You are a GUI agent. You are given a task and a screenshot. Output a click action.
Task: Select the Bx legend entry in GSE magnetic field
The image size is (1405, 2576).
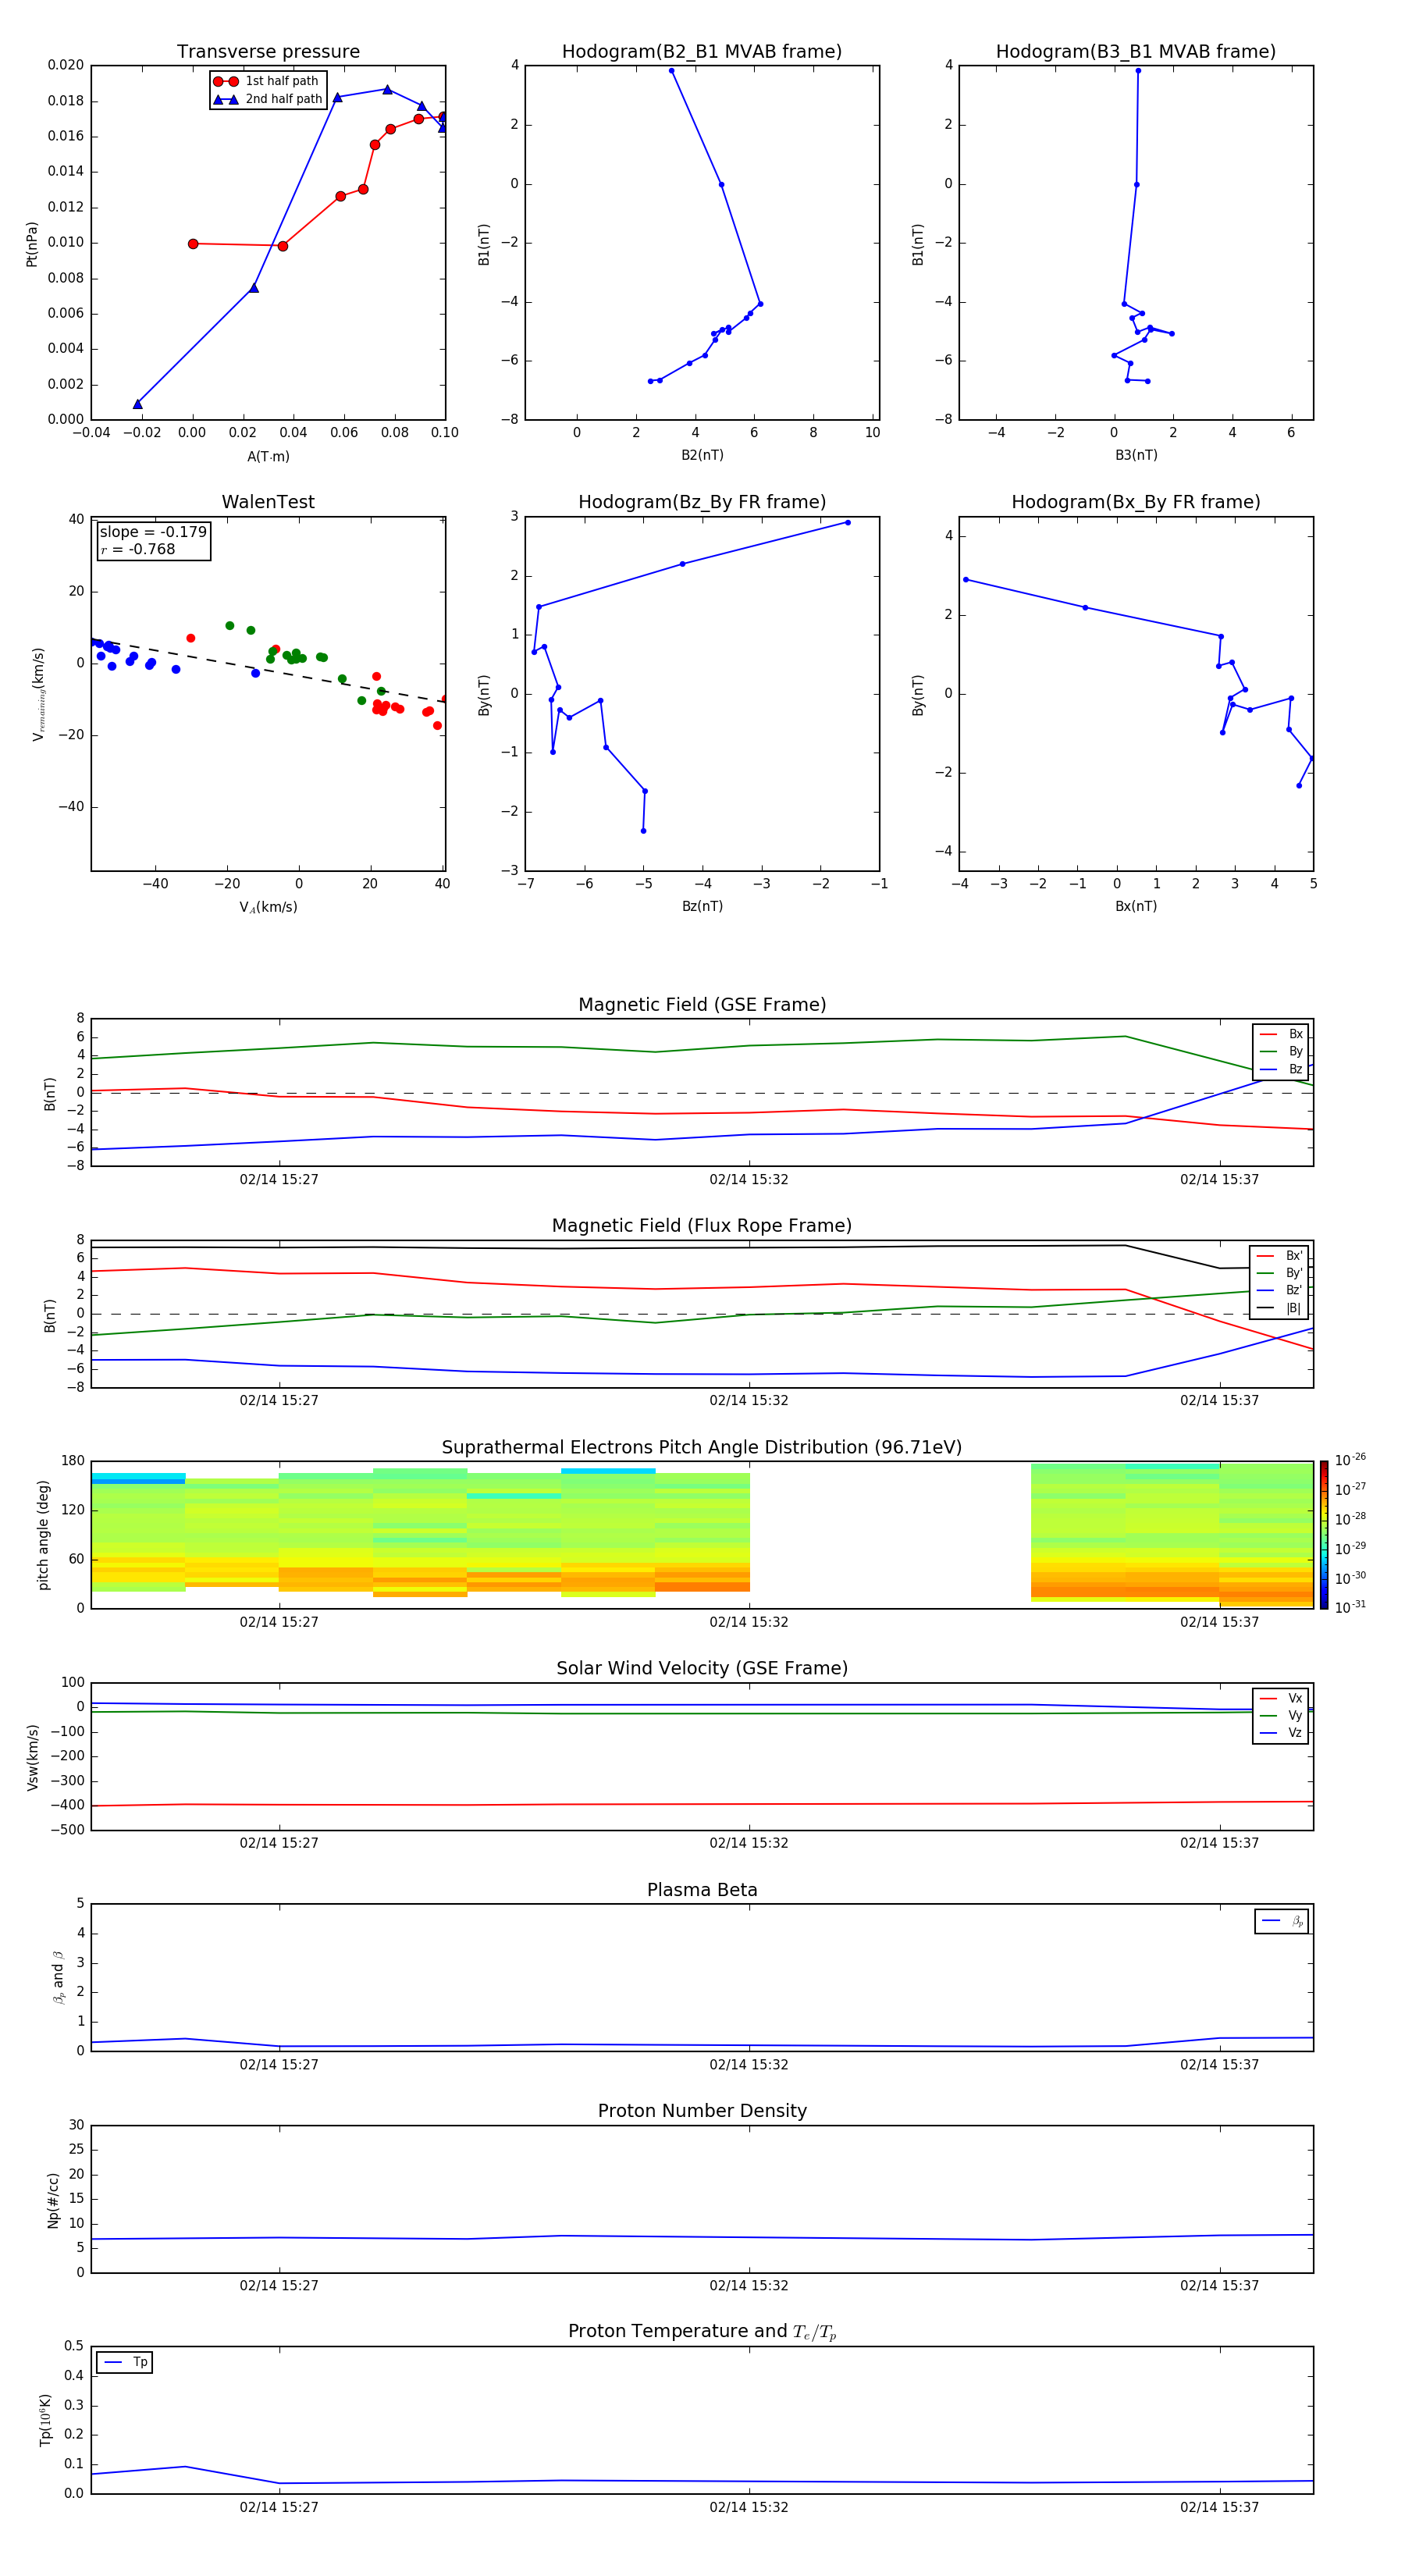pos(1281,1034)
